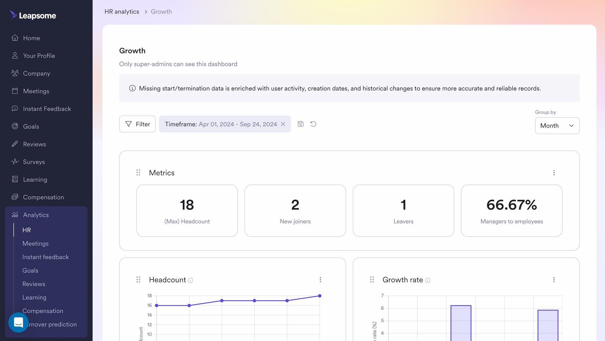Select the save filter icon

coord(301,124)
